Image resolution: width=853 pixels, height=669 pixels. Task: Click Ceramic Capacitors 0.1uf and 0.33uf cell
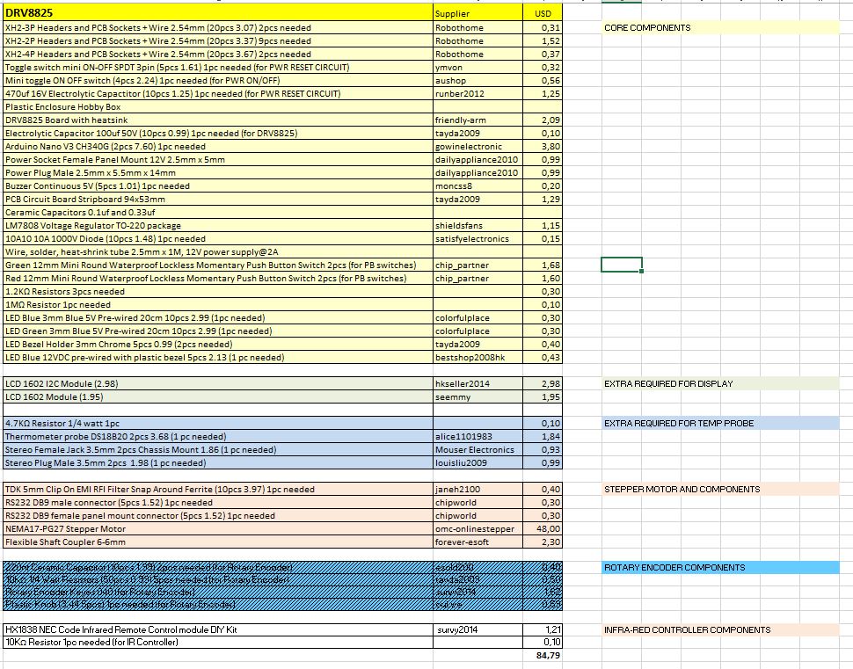coord(218,212)
